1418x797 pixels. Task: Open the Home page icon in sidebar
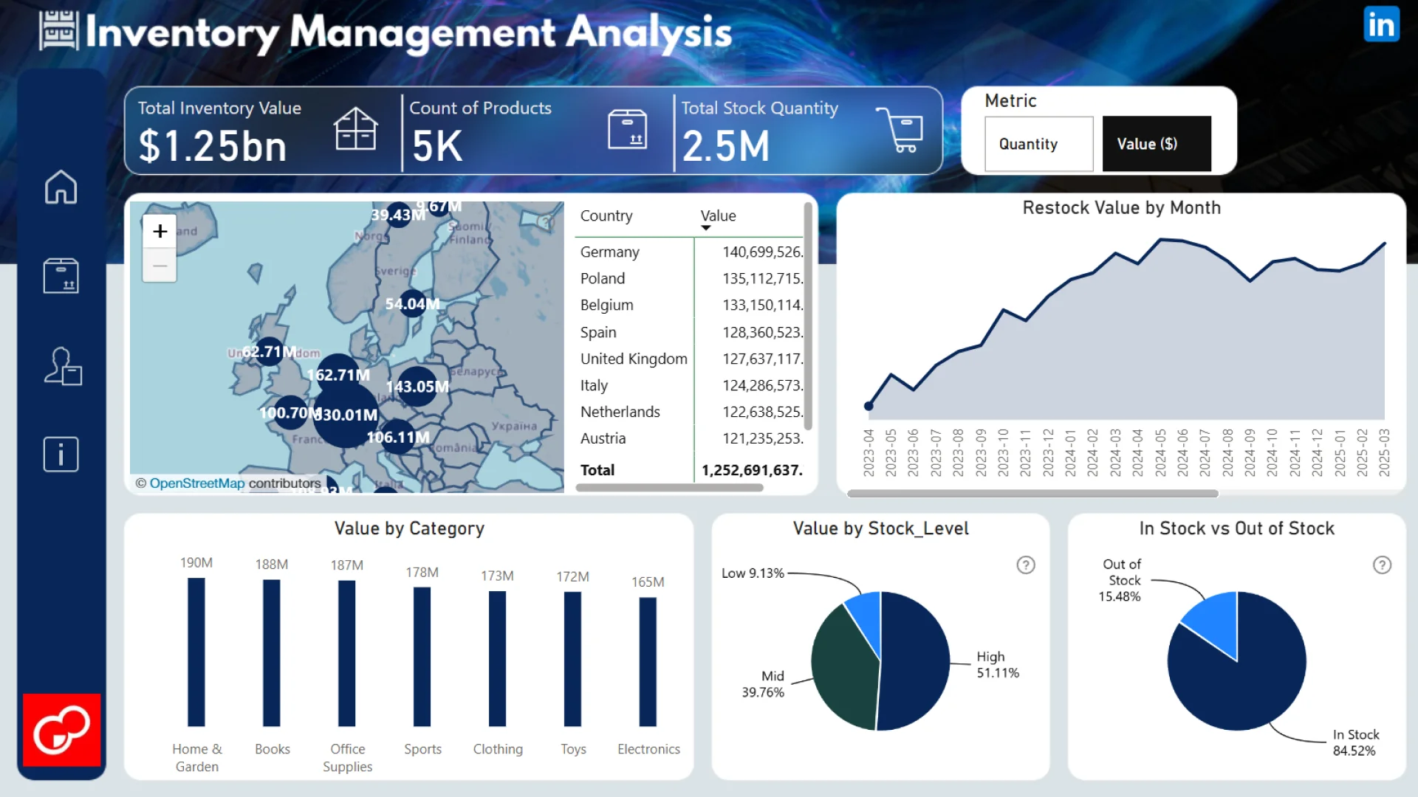click(x=61, y=187)
